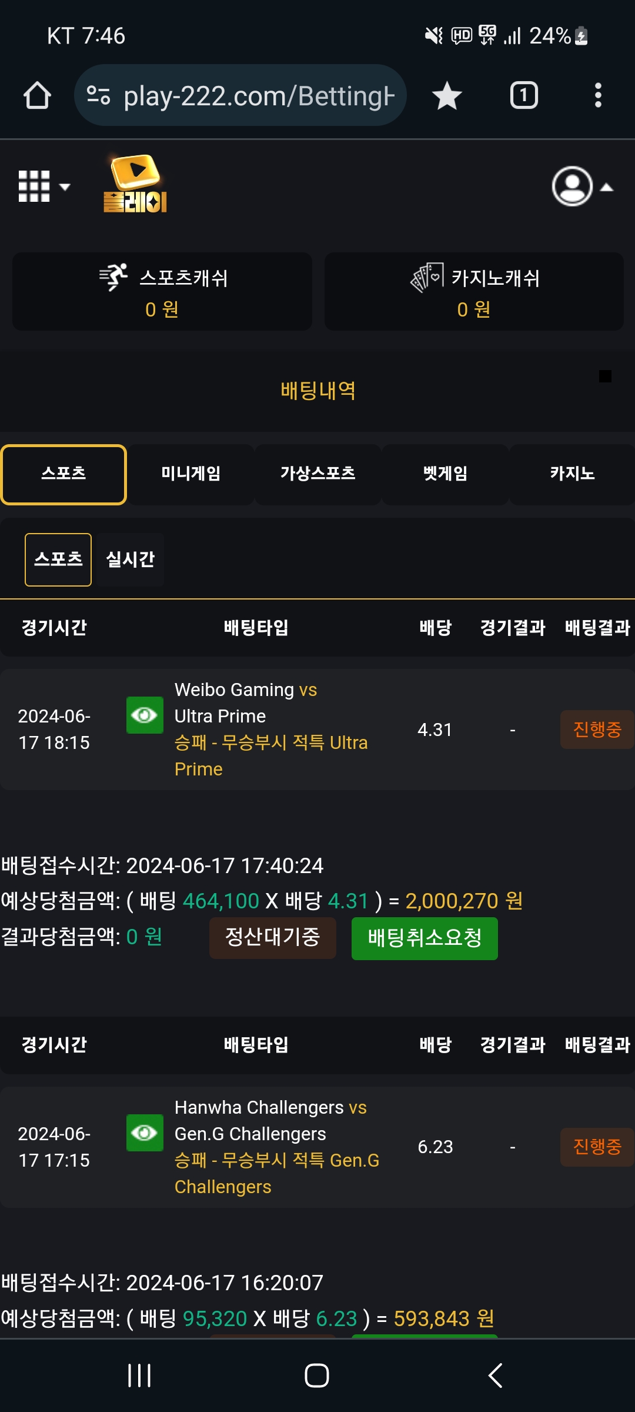The width and height of the screenshot is (635, 1412).
Task: Click the 정산대기중 button
Action: point(273,938)
